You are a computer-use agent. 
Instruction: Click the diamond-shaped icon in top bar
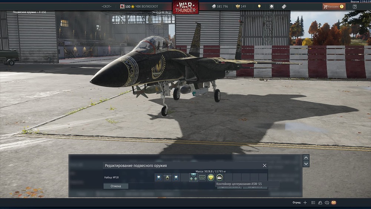coord(272,6)
